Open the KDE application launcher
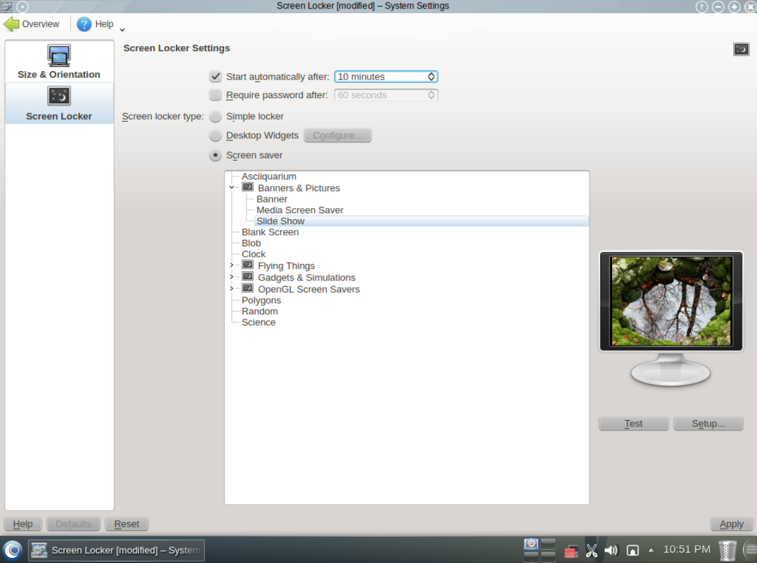 [13, 550]
